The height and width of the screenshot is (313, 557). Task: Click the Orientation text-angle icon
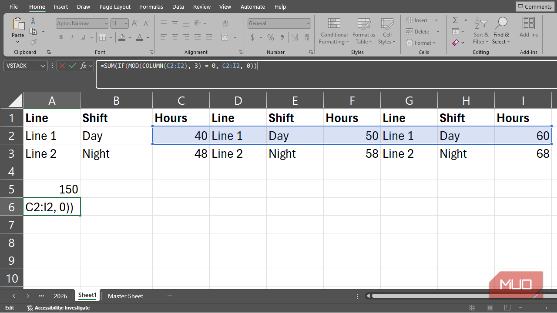pyautogui.click(x=198, y=23)
